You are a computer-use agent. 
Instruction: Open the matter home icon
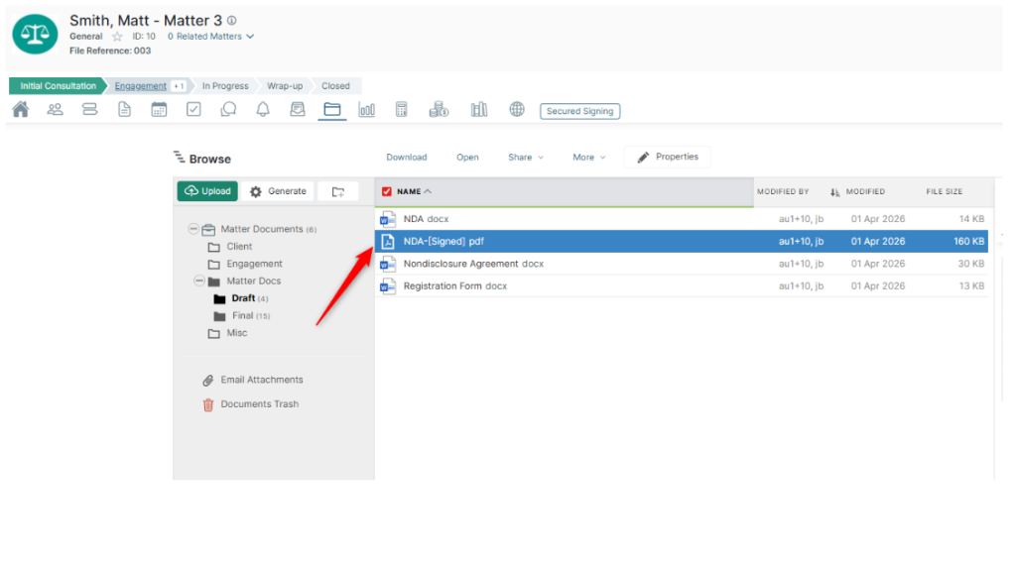(21, 109)
